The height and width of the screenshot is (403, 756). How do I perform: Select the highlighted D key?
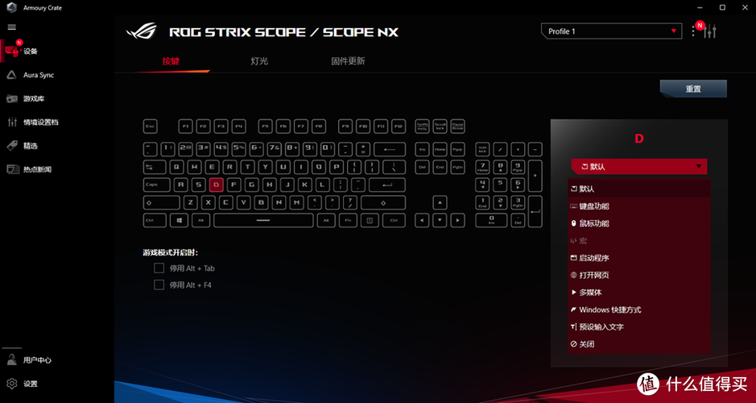point(217,185)
